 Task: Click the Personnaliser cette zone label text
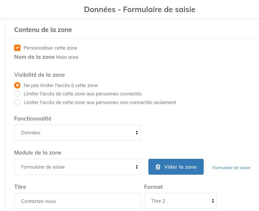(50, 48)
